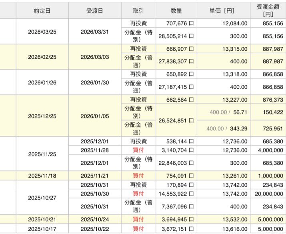
Task: Click unit price 13,315.00
Action: point(235,49)
